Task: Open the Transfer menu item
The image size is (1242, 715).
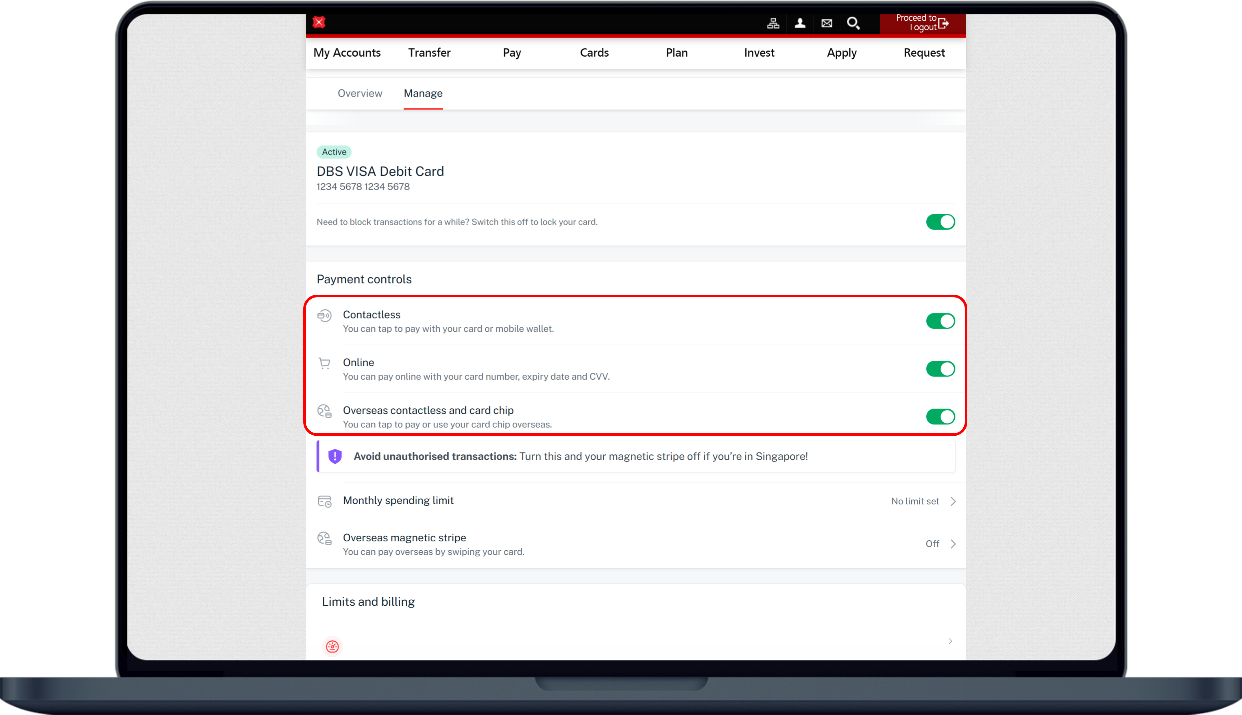Action: [429, 53]
